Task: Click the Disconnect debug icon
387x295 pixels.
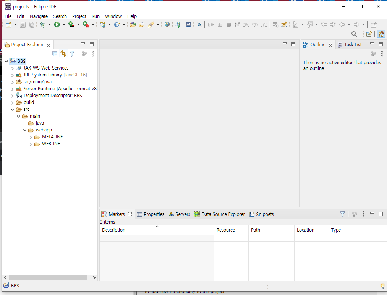Action: 237,24
